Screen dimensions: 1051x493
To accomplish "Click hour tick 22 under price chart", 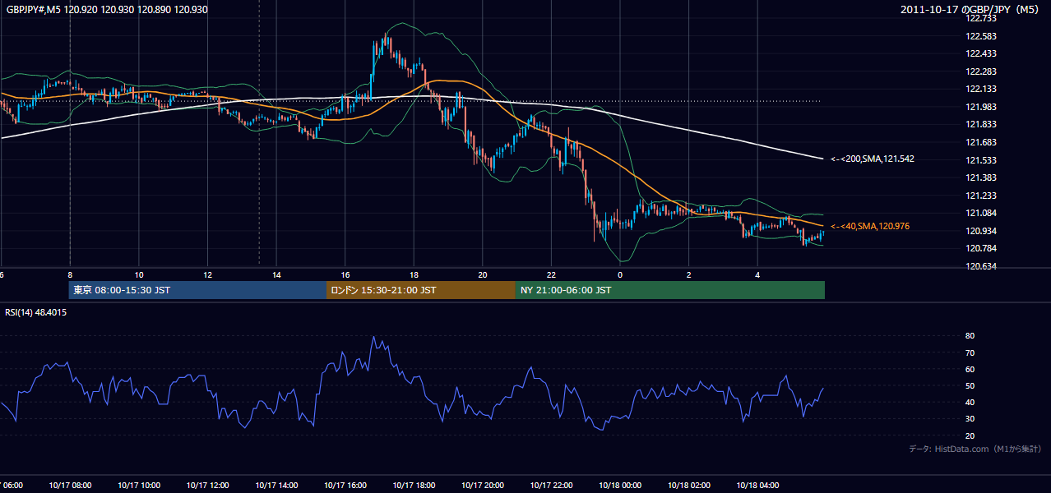I will click(551, 274).
